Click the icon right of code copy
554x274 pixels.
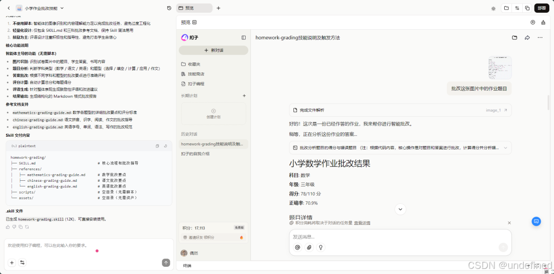[x=166, y=146]
